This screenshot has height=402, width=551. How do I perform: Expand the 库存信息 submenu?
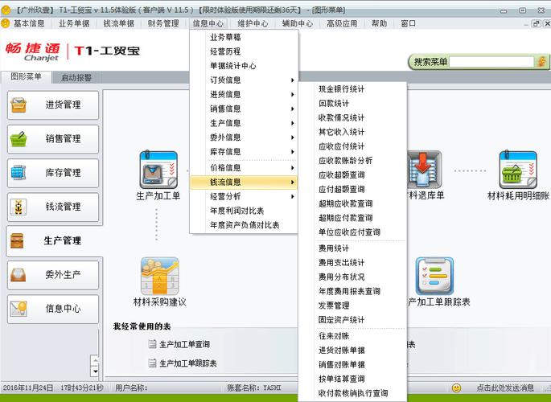click(x=244, y=152)
